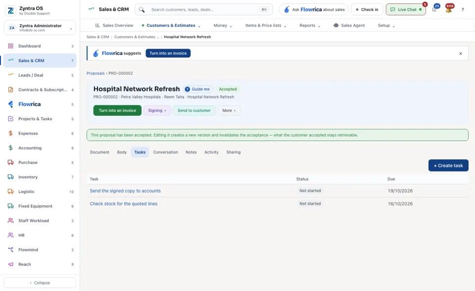Open Sales Overview page
This screenshot has height=291, width=475.
[114, 25]
